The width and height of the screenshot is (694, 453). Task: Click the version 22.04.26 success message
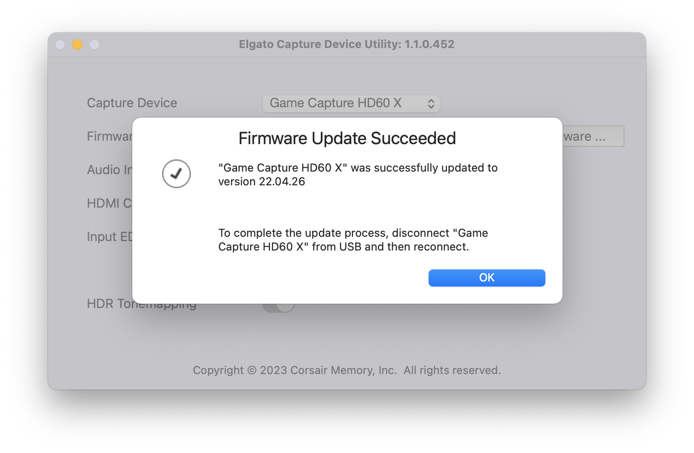tap(358, 175)
